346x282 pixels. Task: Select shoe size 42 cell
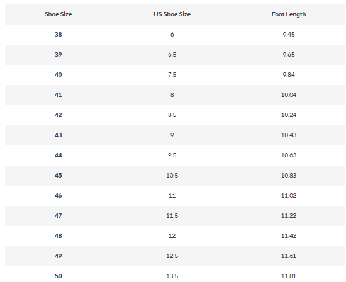click(x=59, y=115)
